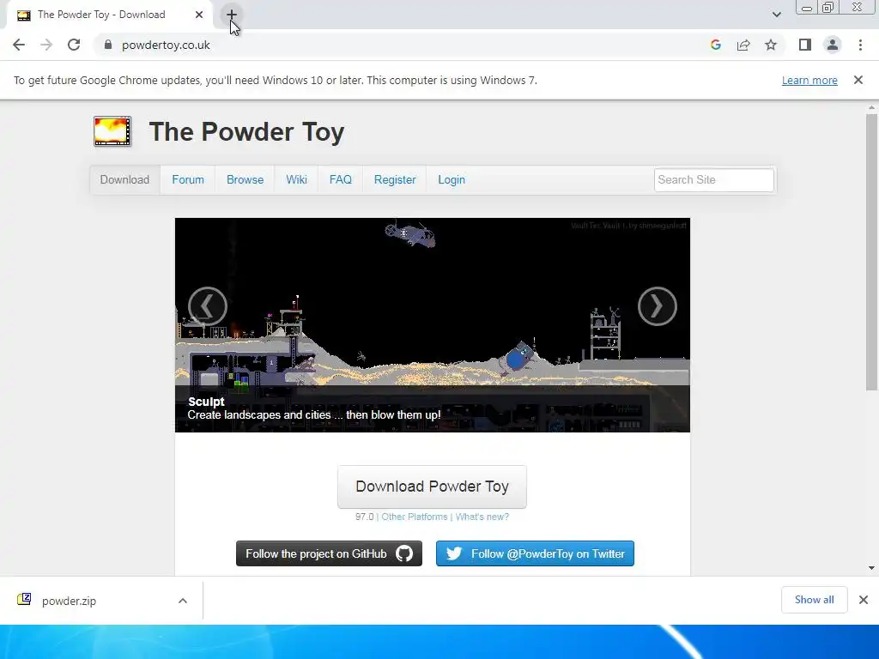Dismiss the Chrome update notification bar

click(x=858, y=80)
